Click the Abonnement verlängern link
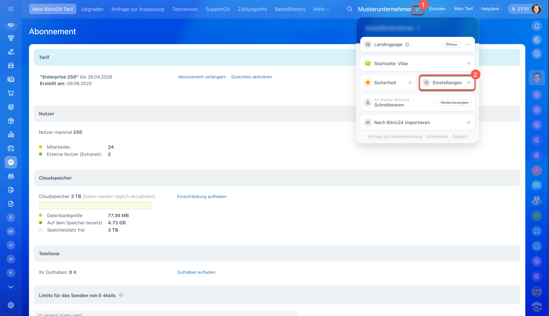This screenshot has height=316, width=549. pyautogui.click(x=202, y=77)
